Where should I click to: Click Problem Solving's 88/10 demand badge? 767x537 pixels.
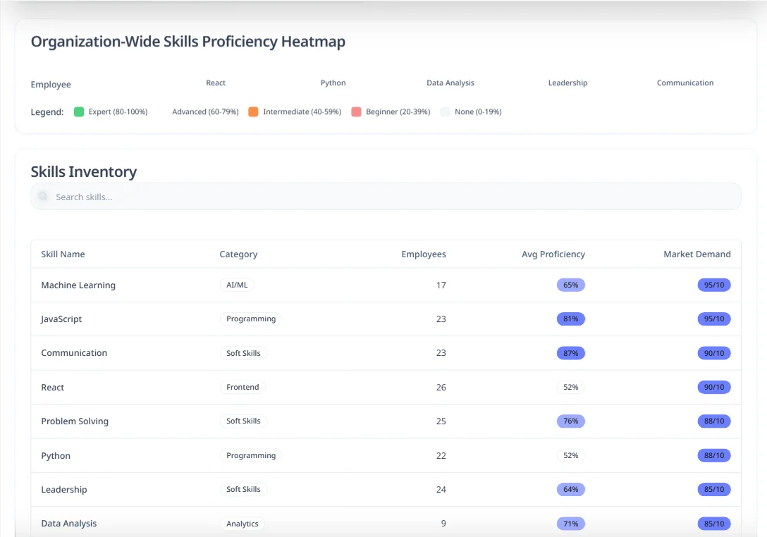pyautogui.click(x=714, y=421)
